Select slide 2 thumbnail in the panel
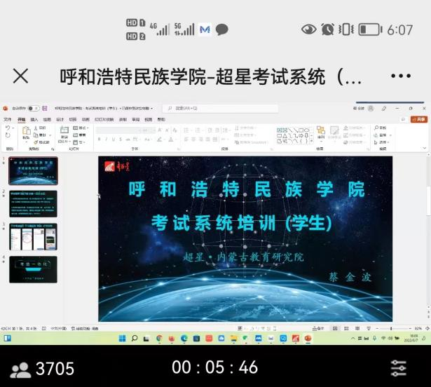 point(28,203)
